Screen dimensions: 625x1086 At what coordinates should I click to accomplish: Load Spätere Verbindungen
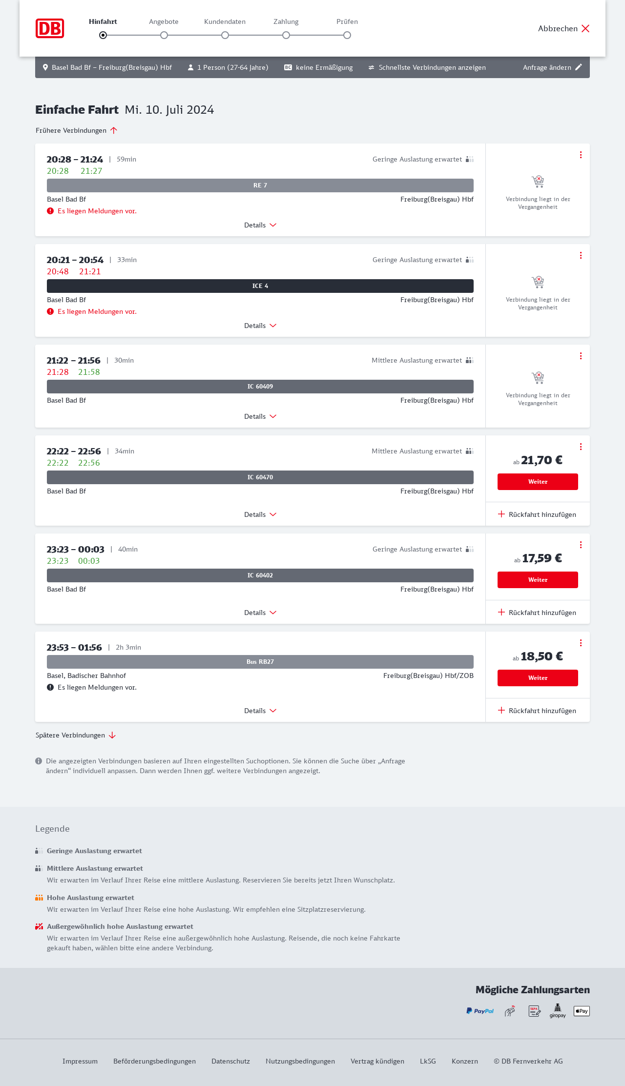[76, 735]
